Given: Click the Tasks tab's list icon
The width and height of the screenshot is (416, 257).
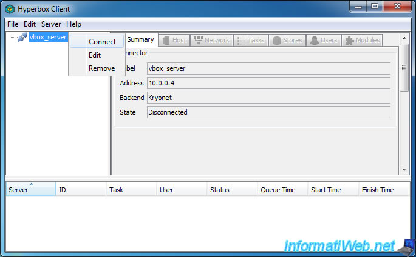Looking at the screenshot, I should coord(241,41).
